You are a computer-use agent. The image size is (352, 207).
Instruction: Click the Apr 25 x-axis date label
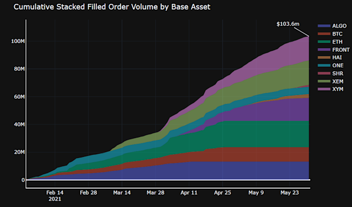tap(223, 192)
